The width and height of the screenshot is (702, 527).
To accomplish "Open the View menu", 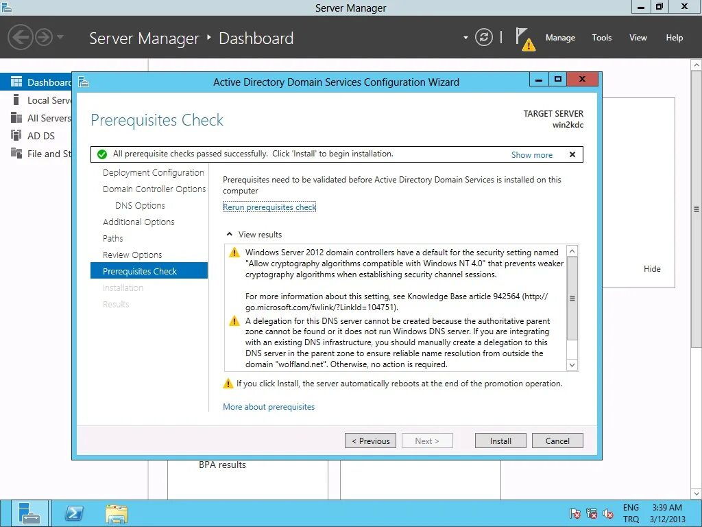I will click(x=638, y=38).
